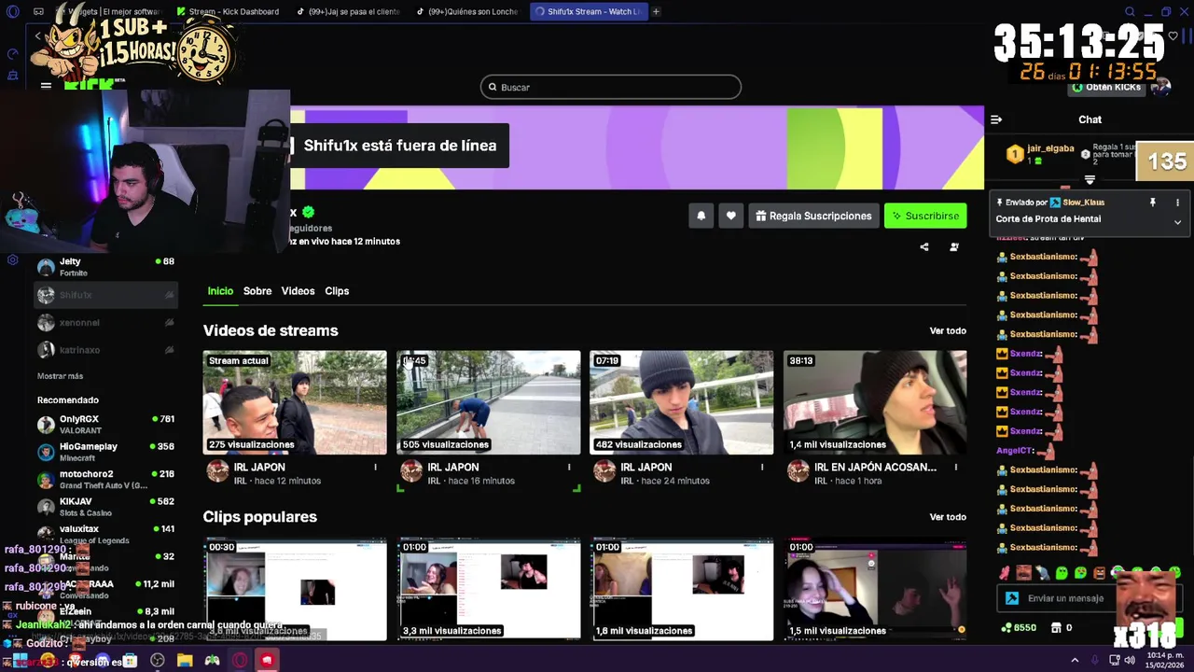Open three-dot menu on pinned message
The width and height of the screenshot is (1194, 672).
coord(1177,203)
